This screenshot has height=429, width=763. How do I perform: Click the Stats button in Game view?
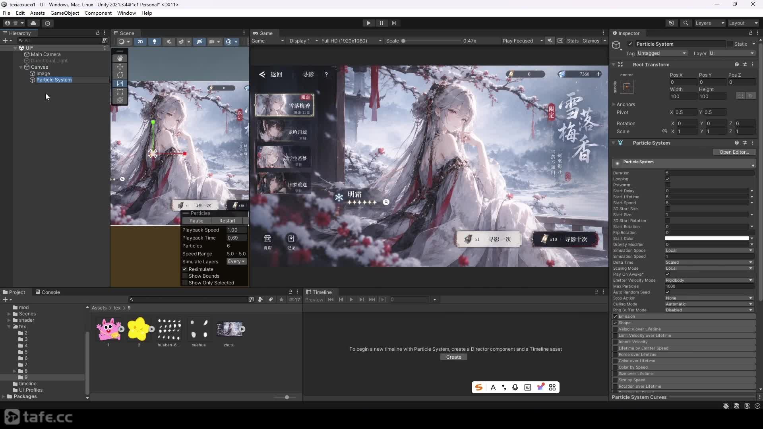tap(573, 41)
